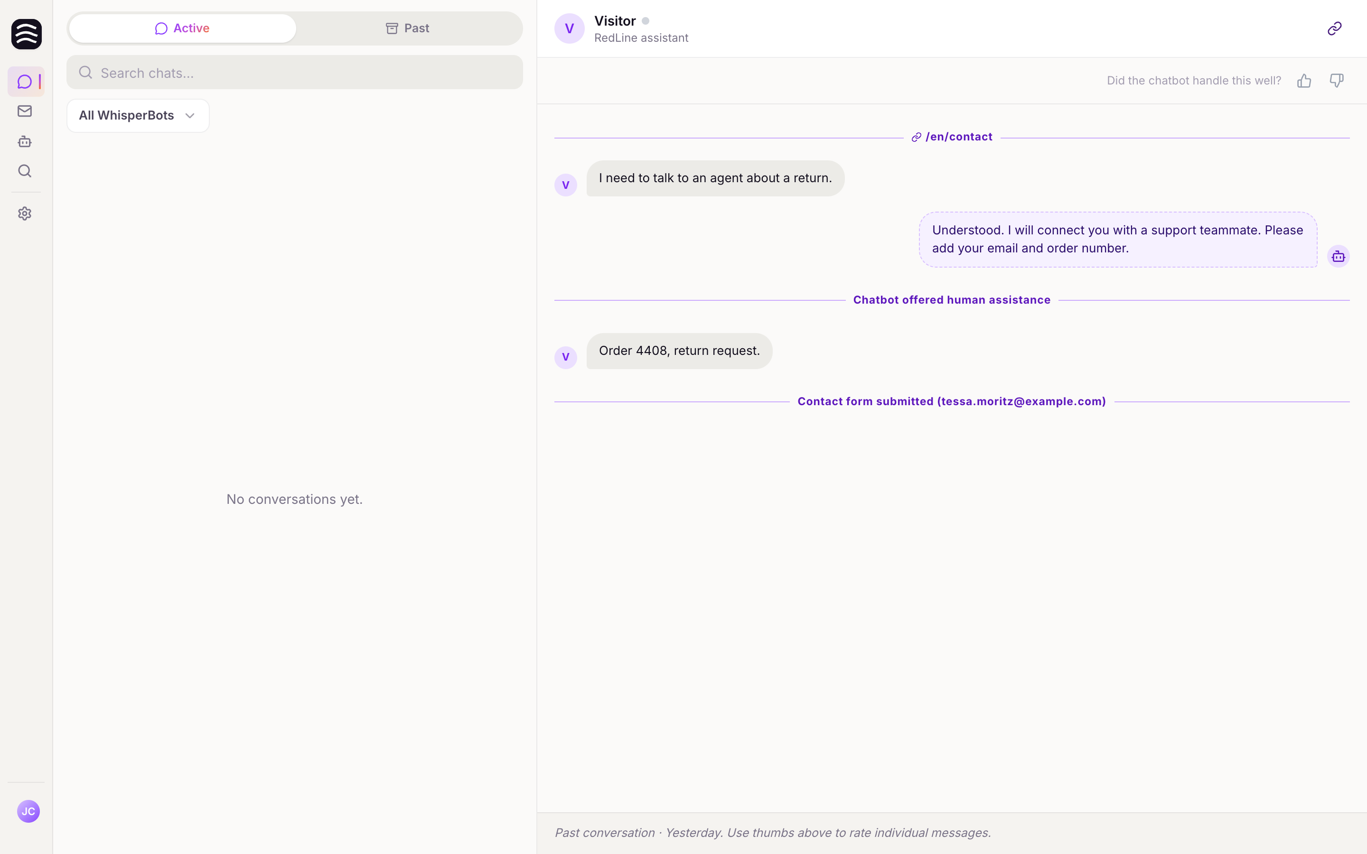Screen dimensions: 1367x854
Task: Select the 'I need to talk to an agent' message
Action: point(715,178)
